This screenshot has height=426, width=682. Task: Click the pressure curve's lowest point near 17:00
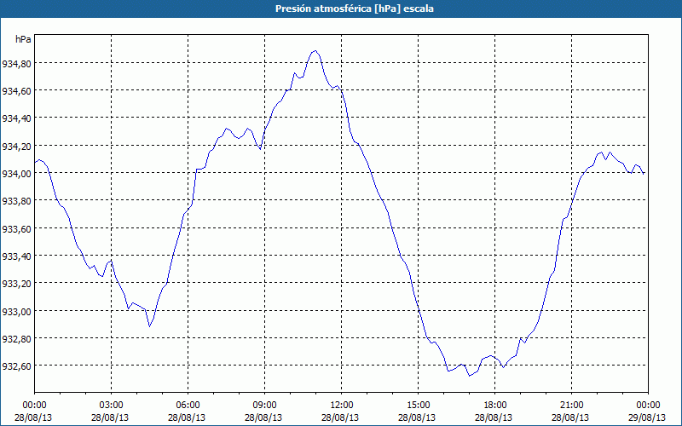point(470,376)
